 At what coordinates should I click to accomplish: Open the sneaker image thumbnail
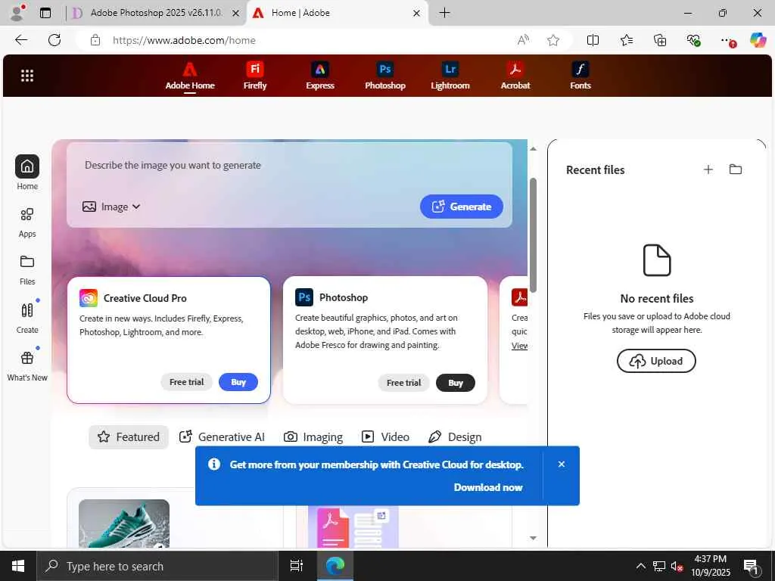coord(124,524)
